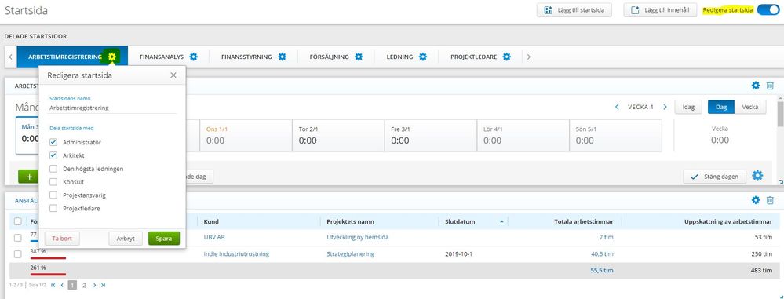Go to next week using Vecka arrow
This screenshot has height=299, width=784.
pos(665,107)
